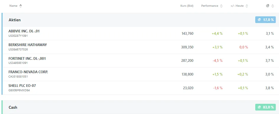This screenshot has height=114, width=279.
Task: Open the BERKSHIRE HATHAWAY position
Action: [x=140, y=47]
